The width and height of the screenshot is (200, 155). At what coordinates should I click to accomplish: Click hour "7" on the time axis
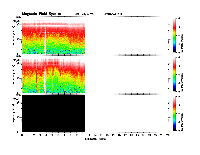click(x=65, y=135)
